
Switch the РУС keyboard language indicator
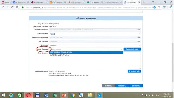(158, 95)
